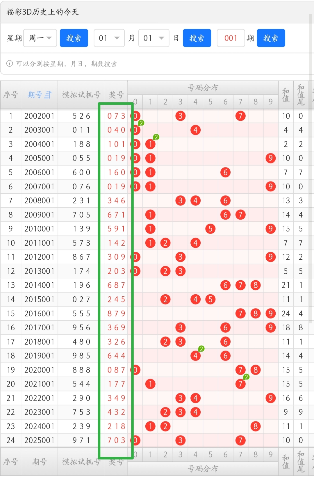This screenshot has width=314, height=481.
Task: Click the green 2 badge in row 2019001
Action: coord(201,349)
